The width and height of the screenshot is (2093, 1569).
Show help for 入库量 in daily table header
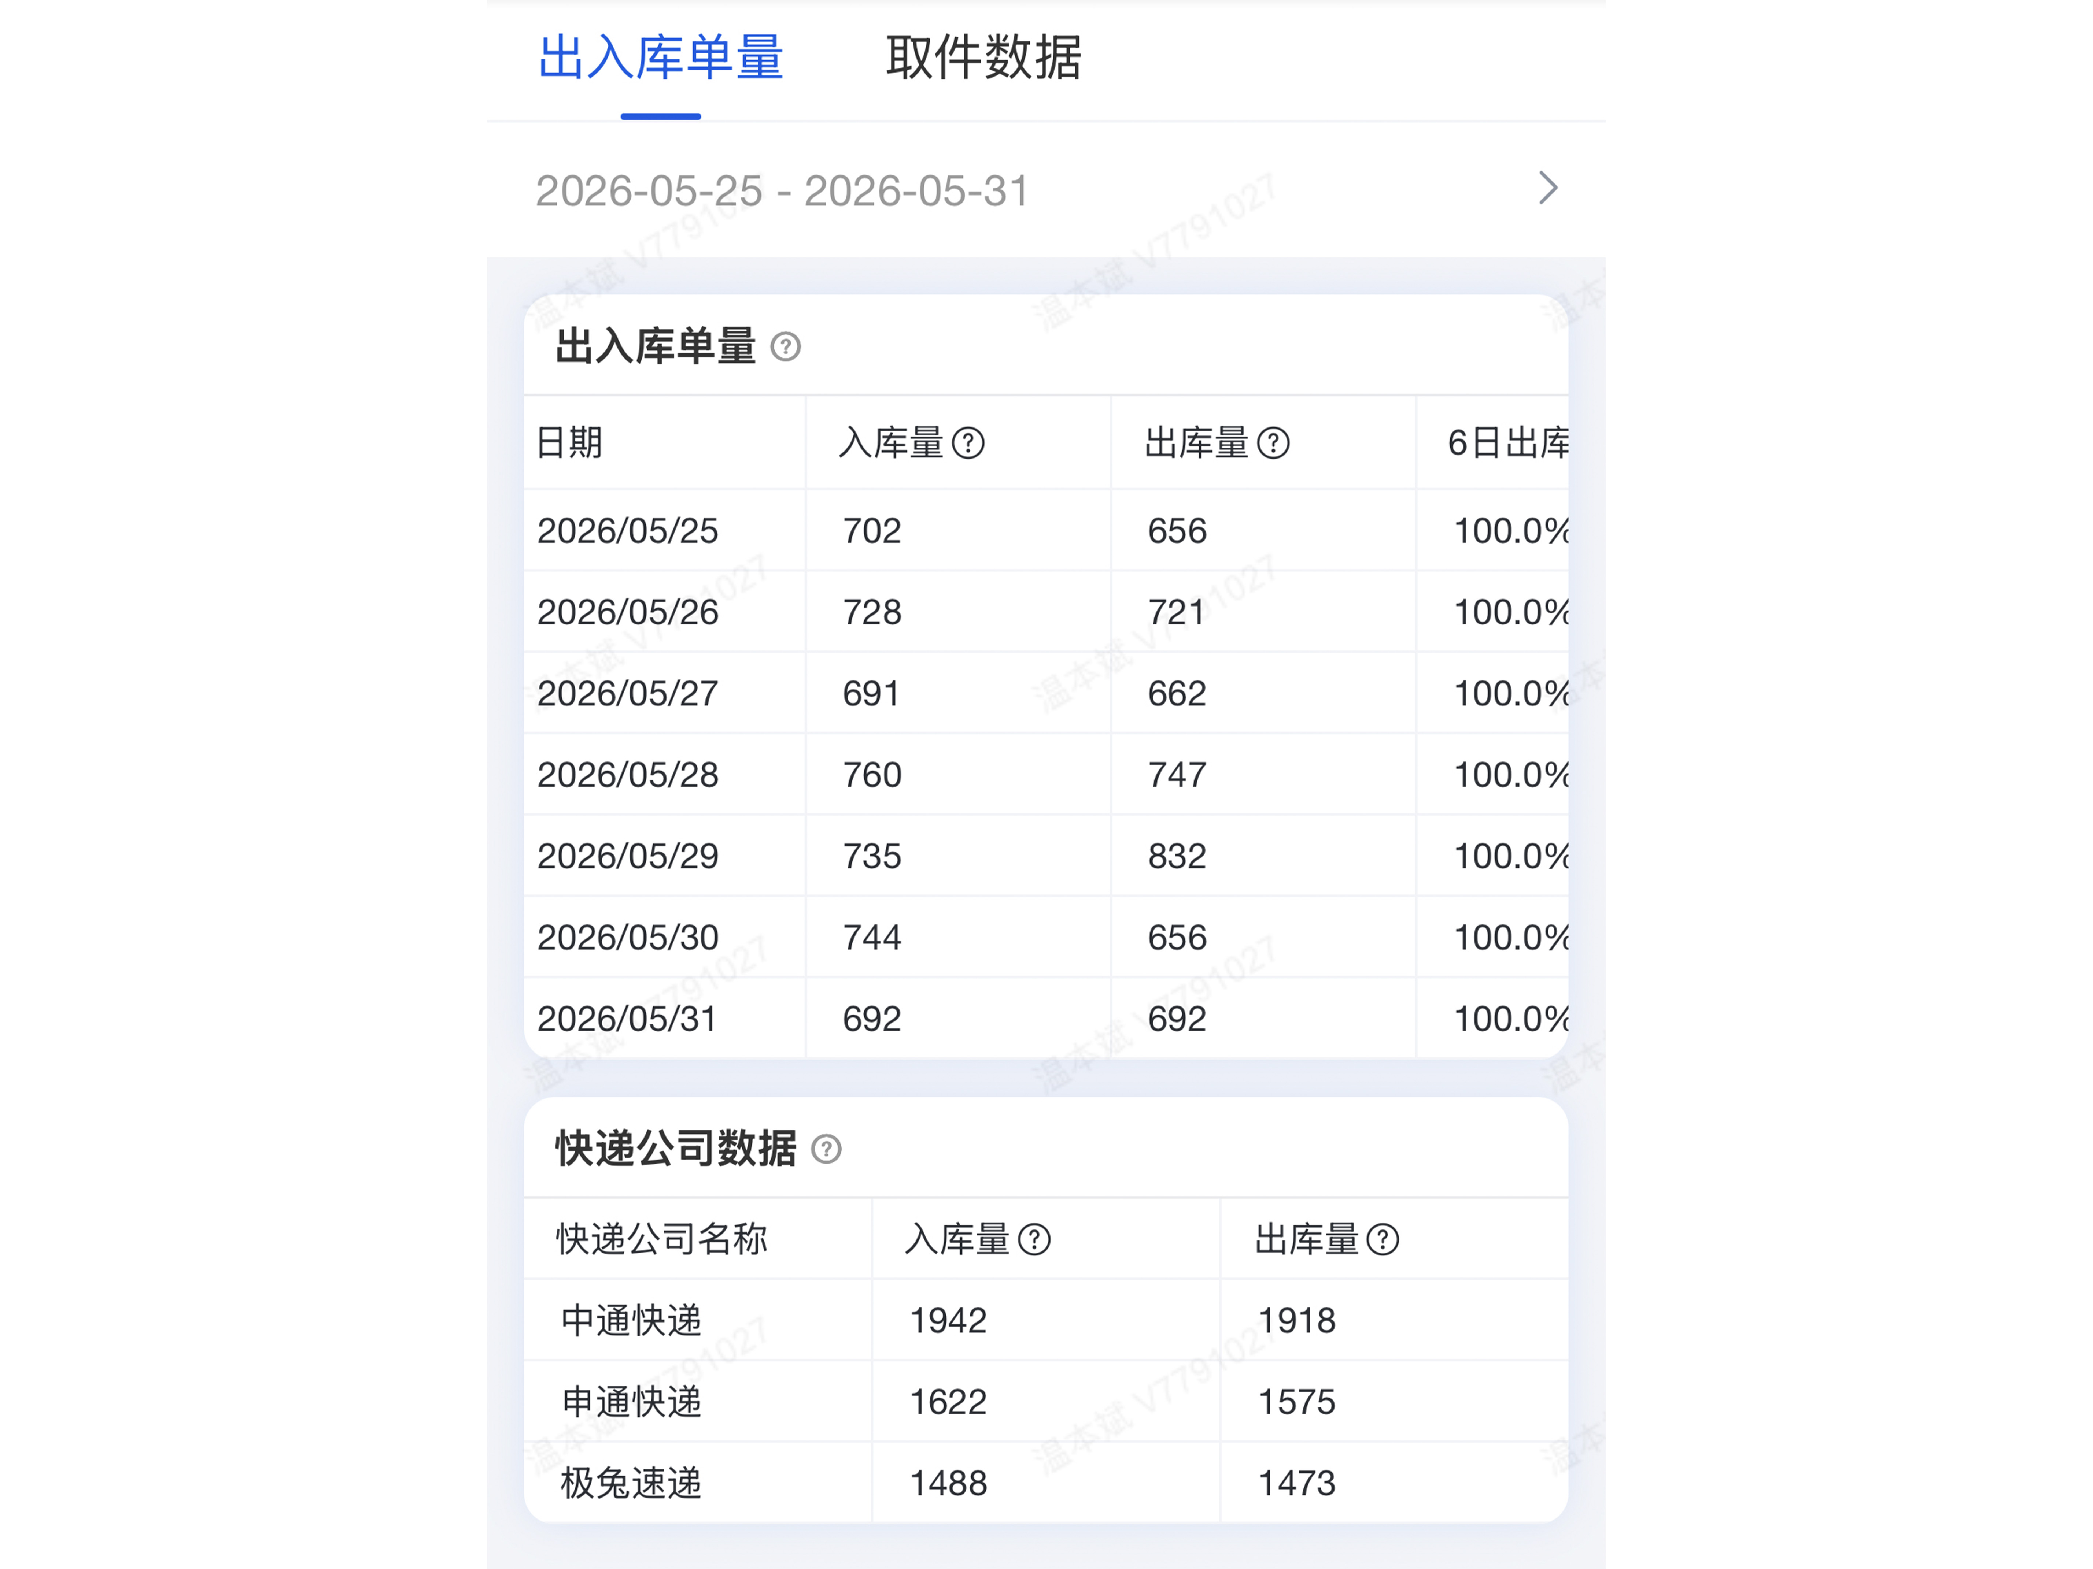pyautogui.click(x=968, y=443)
